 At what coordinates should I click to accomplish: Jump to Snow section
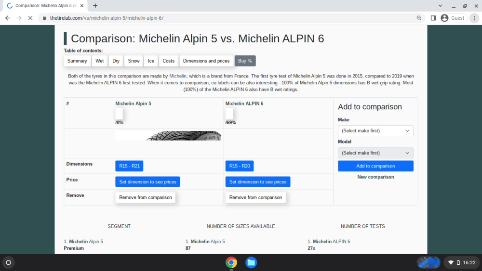coord(134,61)
